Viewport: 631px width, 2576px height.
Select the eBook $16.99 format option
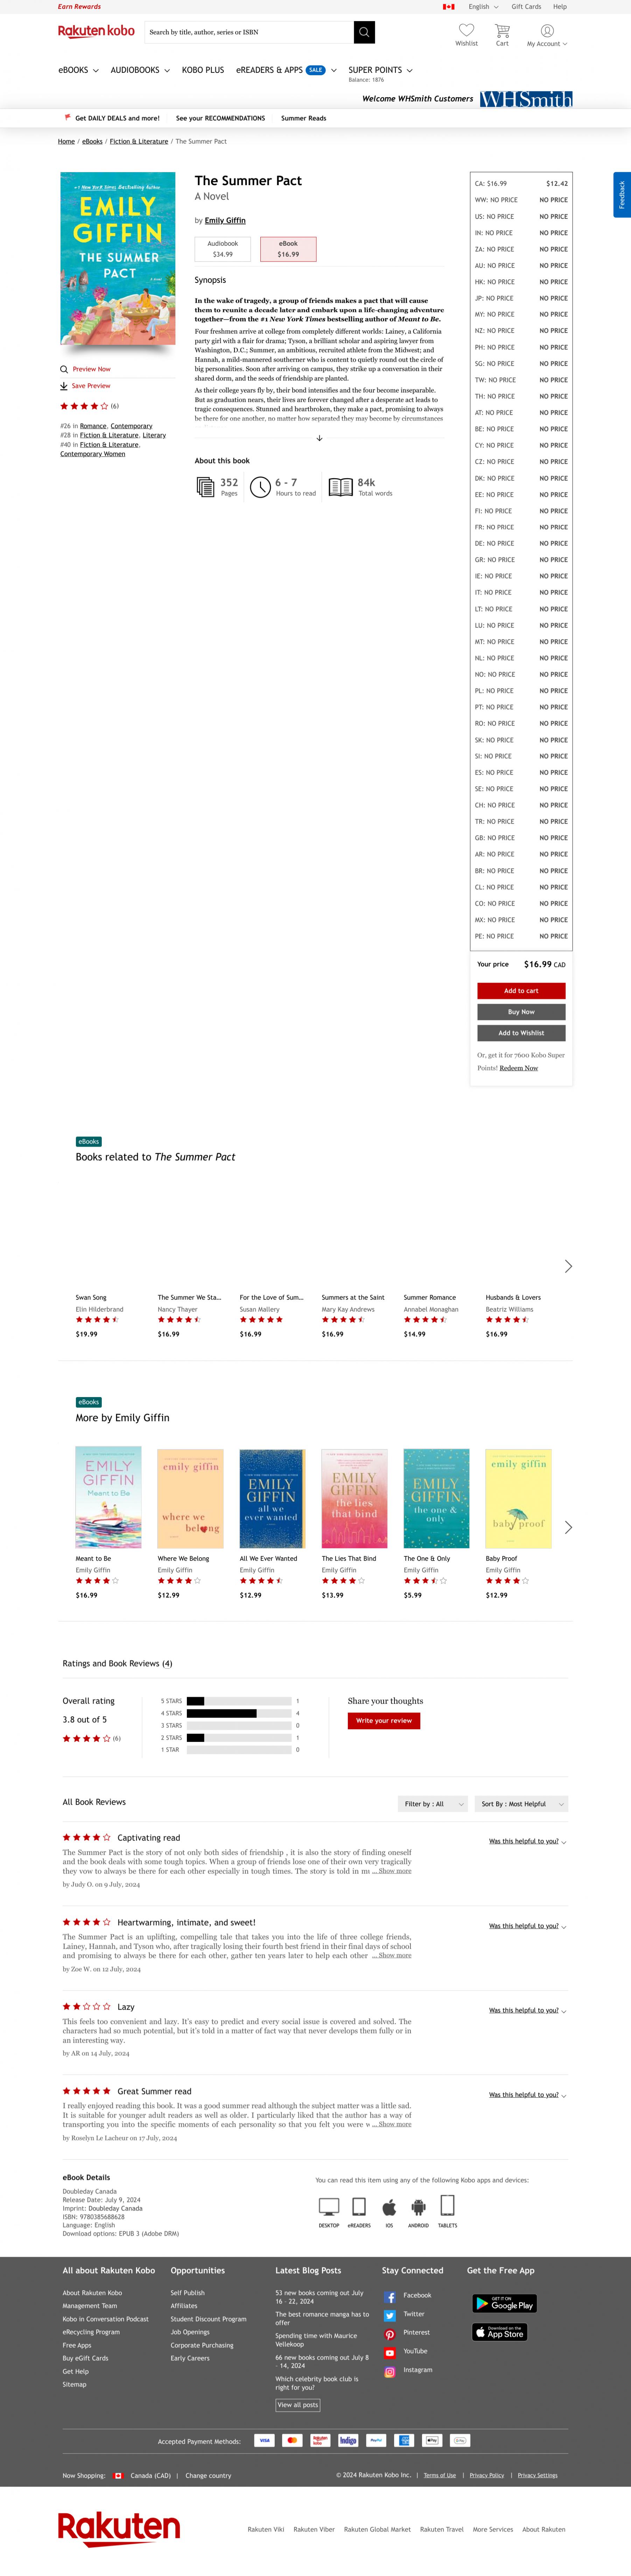[x=288, y=249]
